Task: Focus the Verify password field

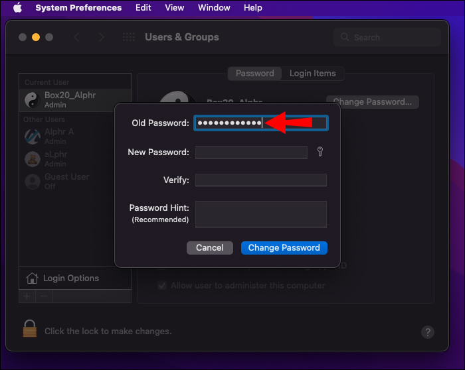Action: 260,180
